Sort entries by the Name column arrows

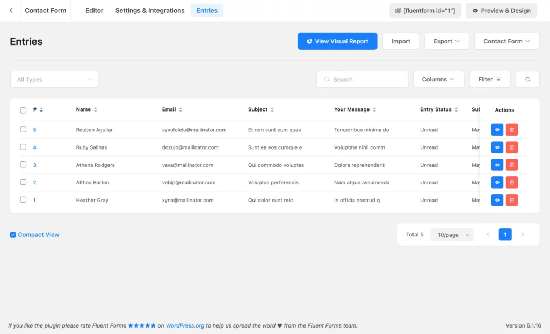95,109
